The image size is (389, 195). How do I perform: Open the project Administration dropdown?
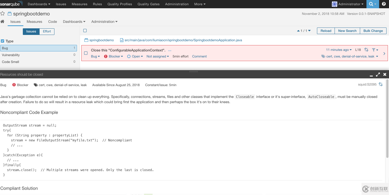point(104,22)
